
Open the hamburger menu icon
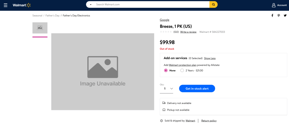[5, 5]
